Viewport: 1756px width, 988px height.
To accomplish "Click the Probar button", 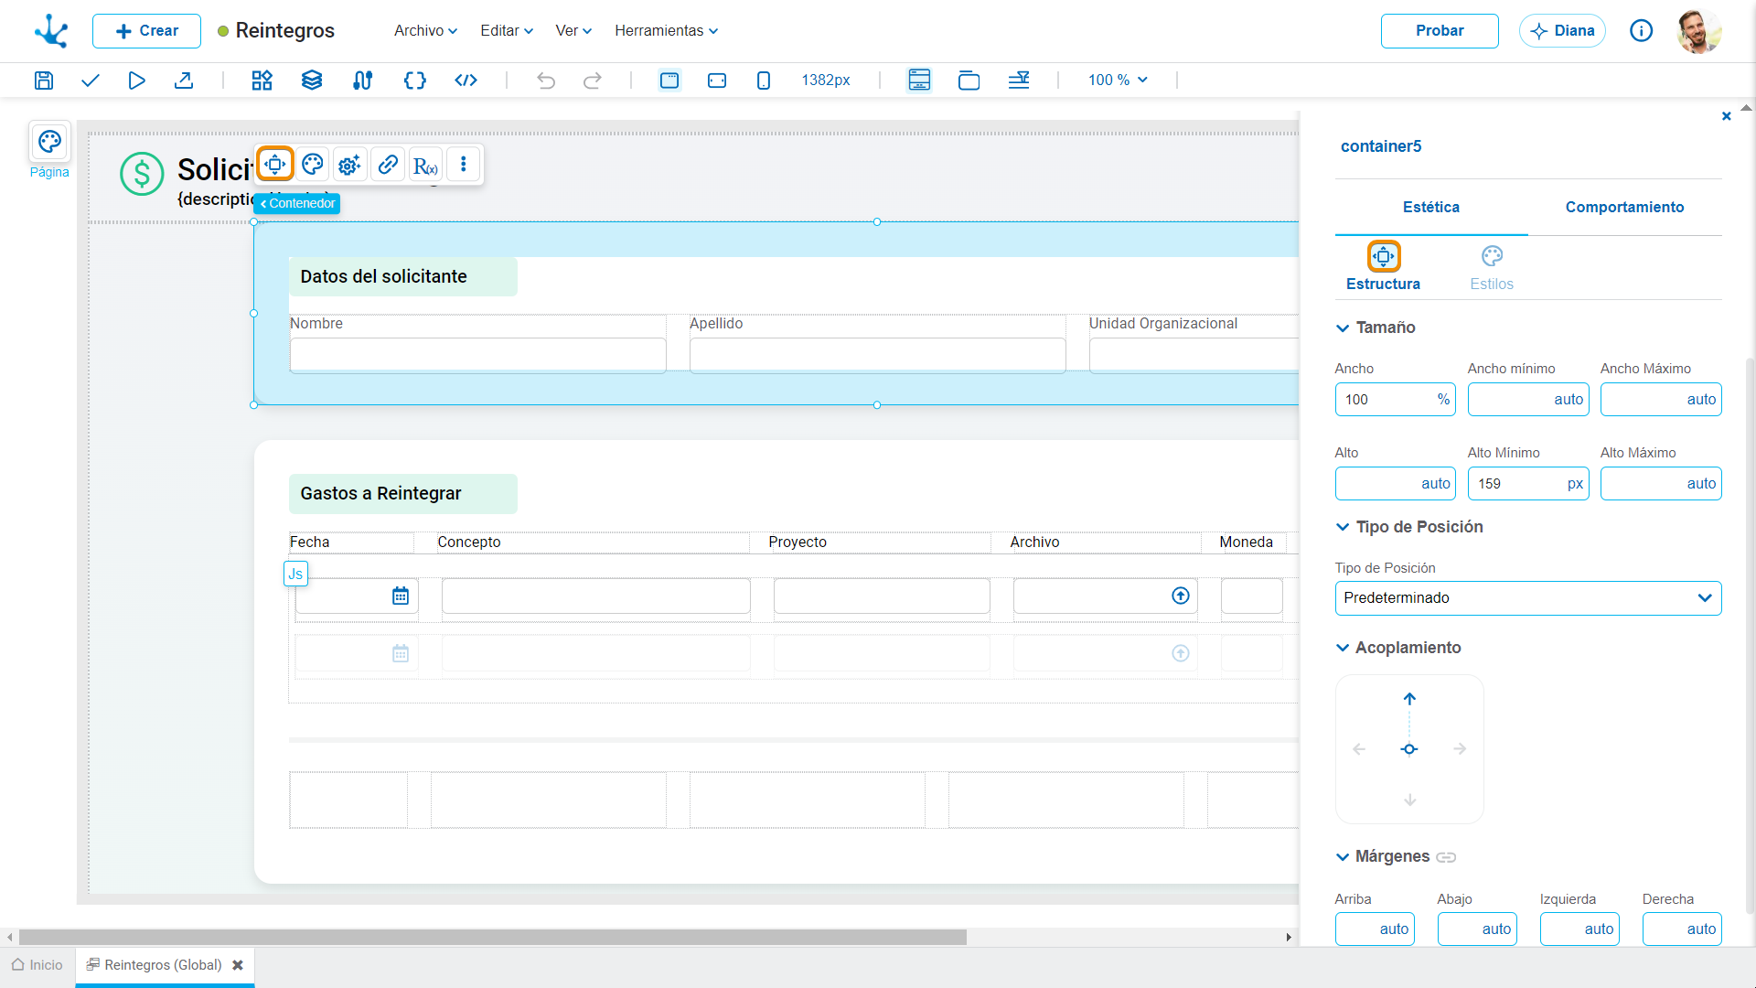I will 1440,31.
